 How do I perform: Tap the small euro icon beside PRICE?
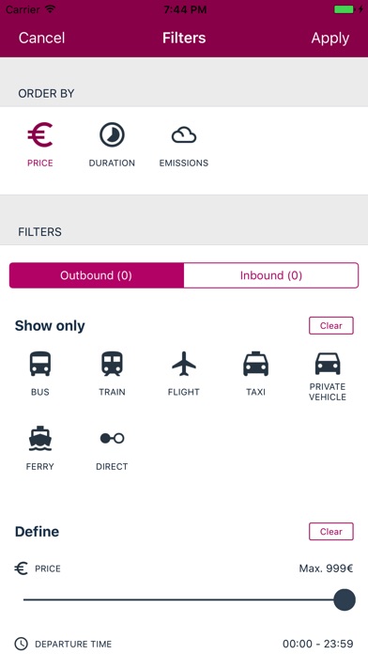[x=22, y=568]
